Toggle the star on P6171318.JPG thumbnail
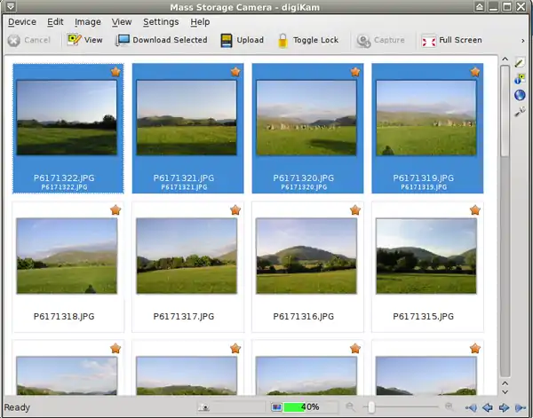 pos(115,210)
